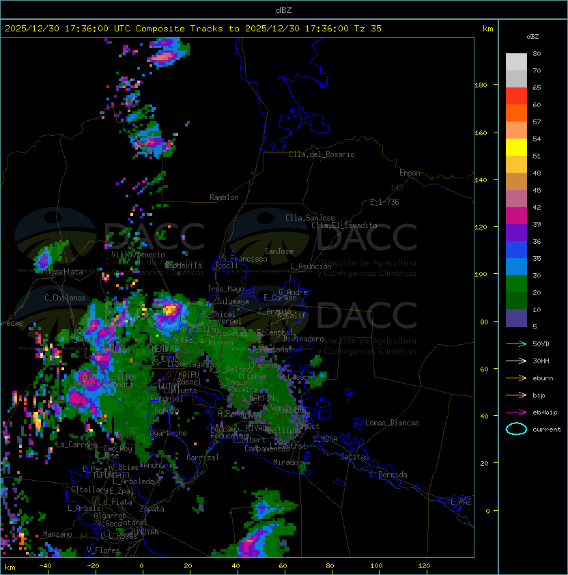Click the km label at bottom left
Screen dimensions: 568x575
[x=10, y=567]
